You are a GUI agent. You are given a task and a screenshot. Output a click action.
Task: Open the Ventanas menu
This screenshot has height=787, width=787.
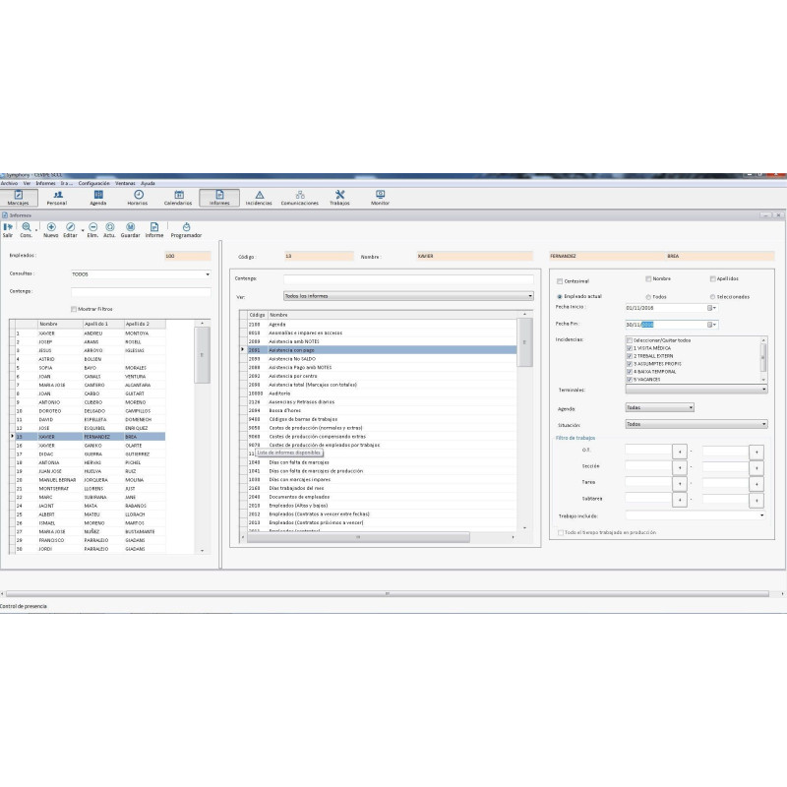126,184
